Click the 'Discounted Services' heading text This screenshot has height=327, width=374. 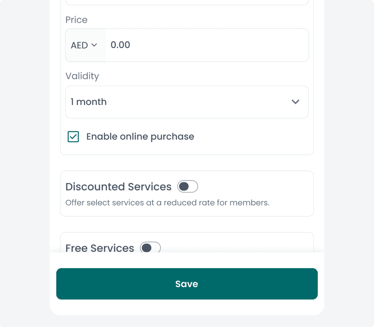tap(118, 186)
